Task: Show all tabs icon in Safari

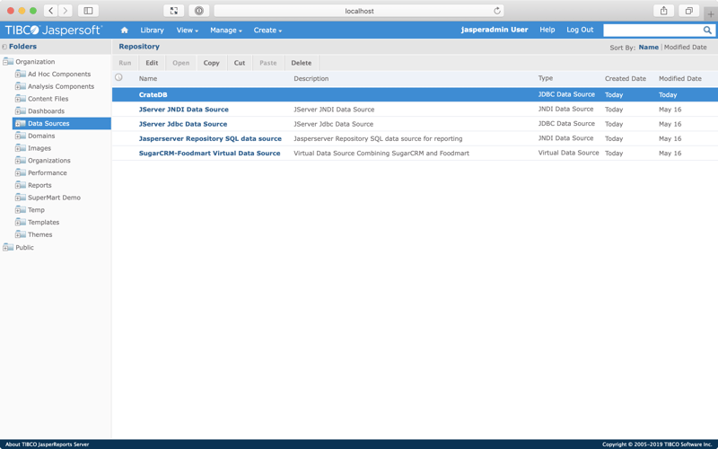Action: point(688,11)
